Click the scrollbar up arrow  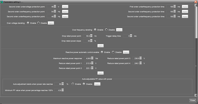(x=196, y=5)
